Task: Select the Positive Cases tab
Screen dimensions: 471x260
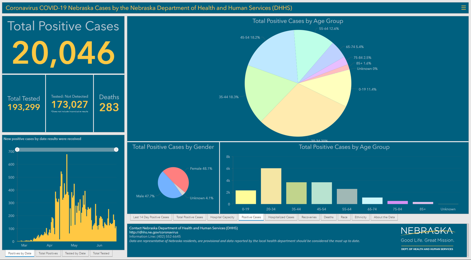Action: [x=251, y=217]
